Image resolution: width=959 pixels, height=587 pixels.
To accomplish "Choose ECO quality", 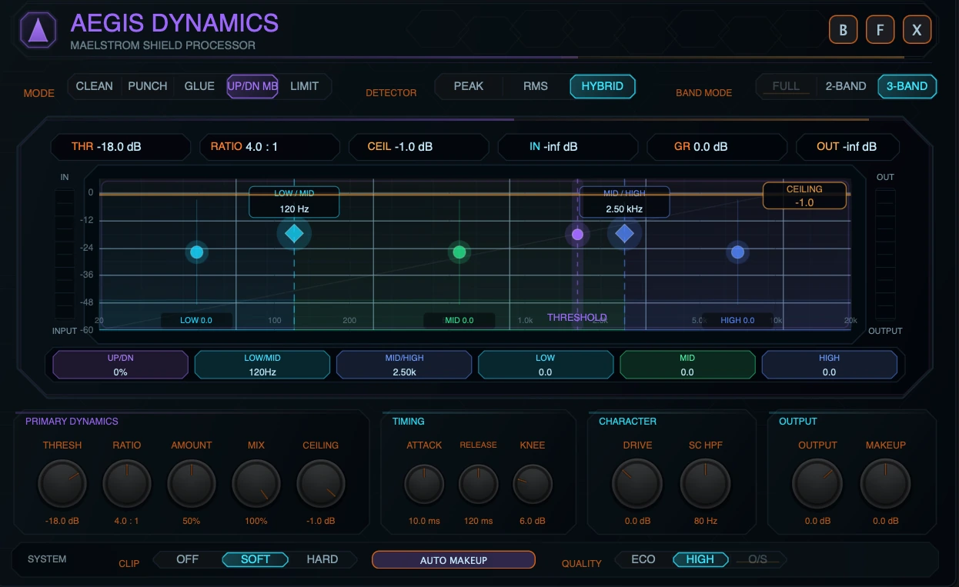I will (643, 559).
